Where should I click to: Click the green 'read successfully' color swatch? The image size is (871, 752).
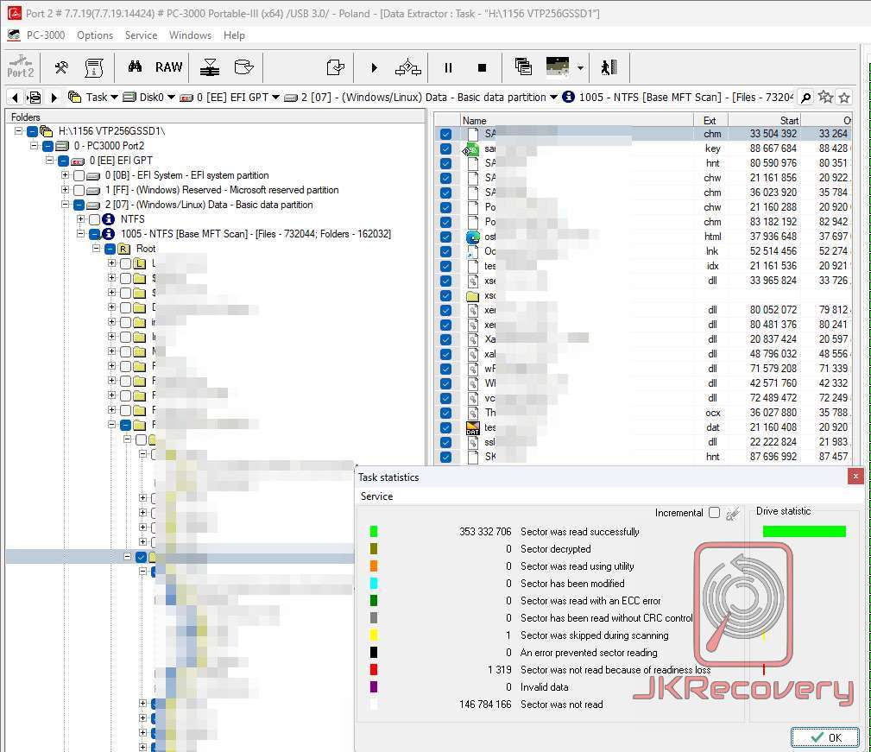pyautogui.click(x=374, y=532)
